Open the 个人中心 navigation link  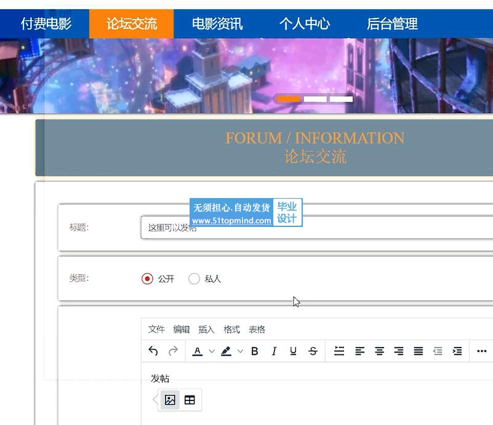[305, 24]
